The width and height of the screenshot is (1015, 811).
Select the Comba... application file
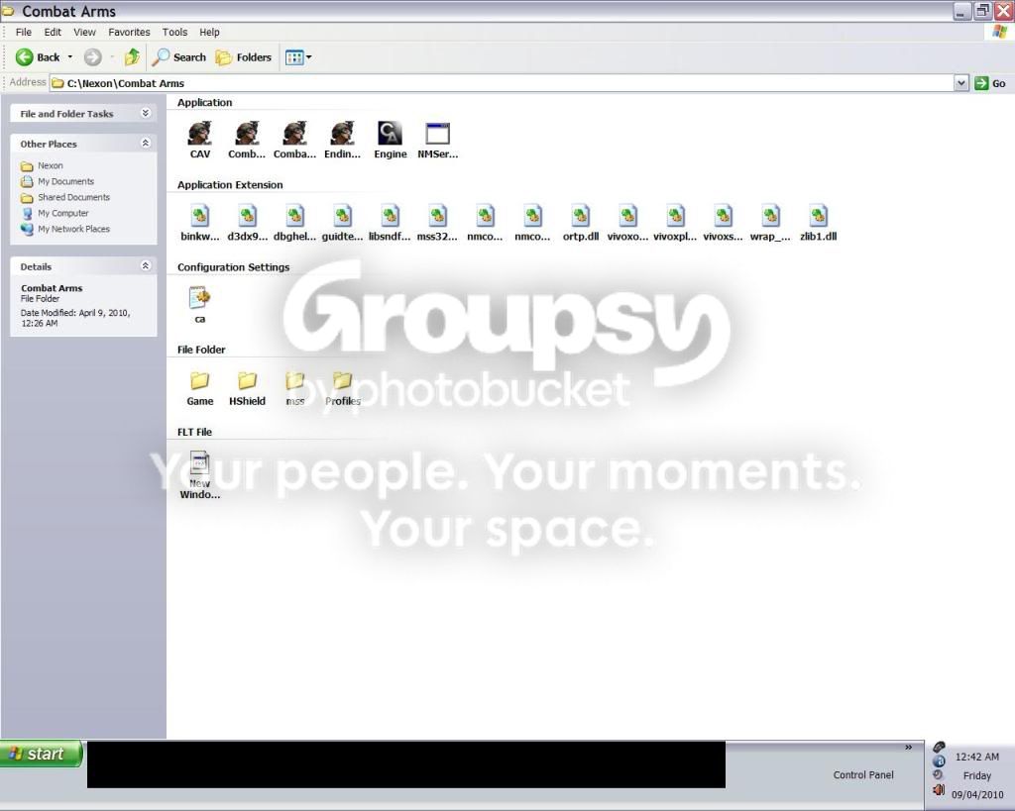pos(294,139)
